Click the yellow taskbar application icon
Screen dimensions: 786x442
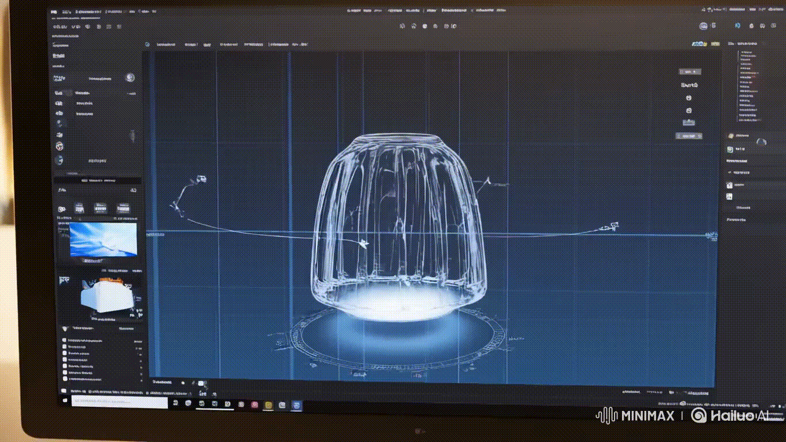(x=268, y=405)
